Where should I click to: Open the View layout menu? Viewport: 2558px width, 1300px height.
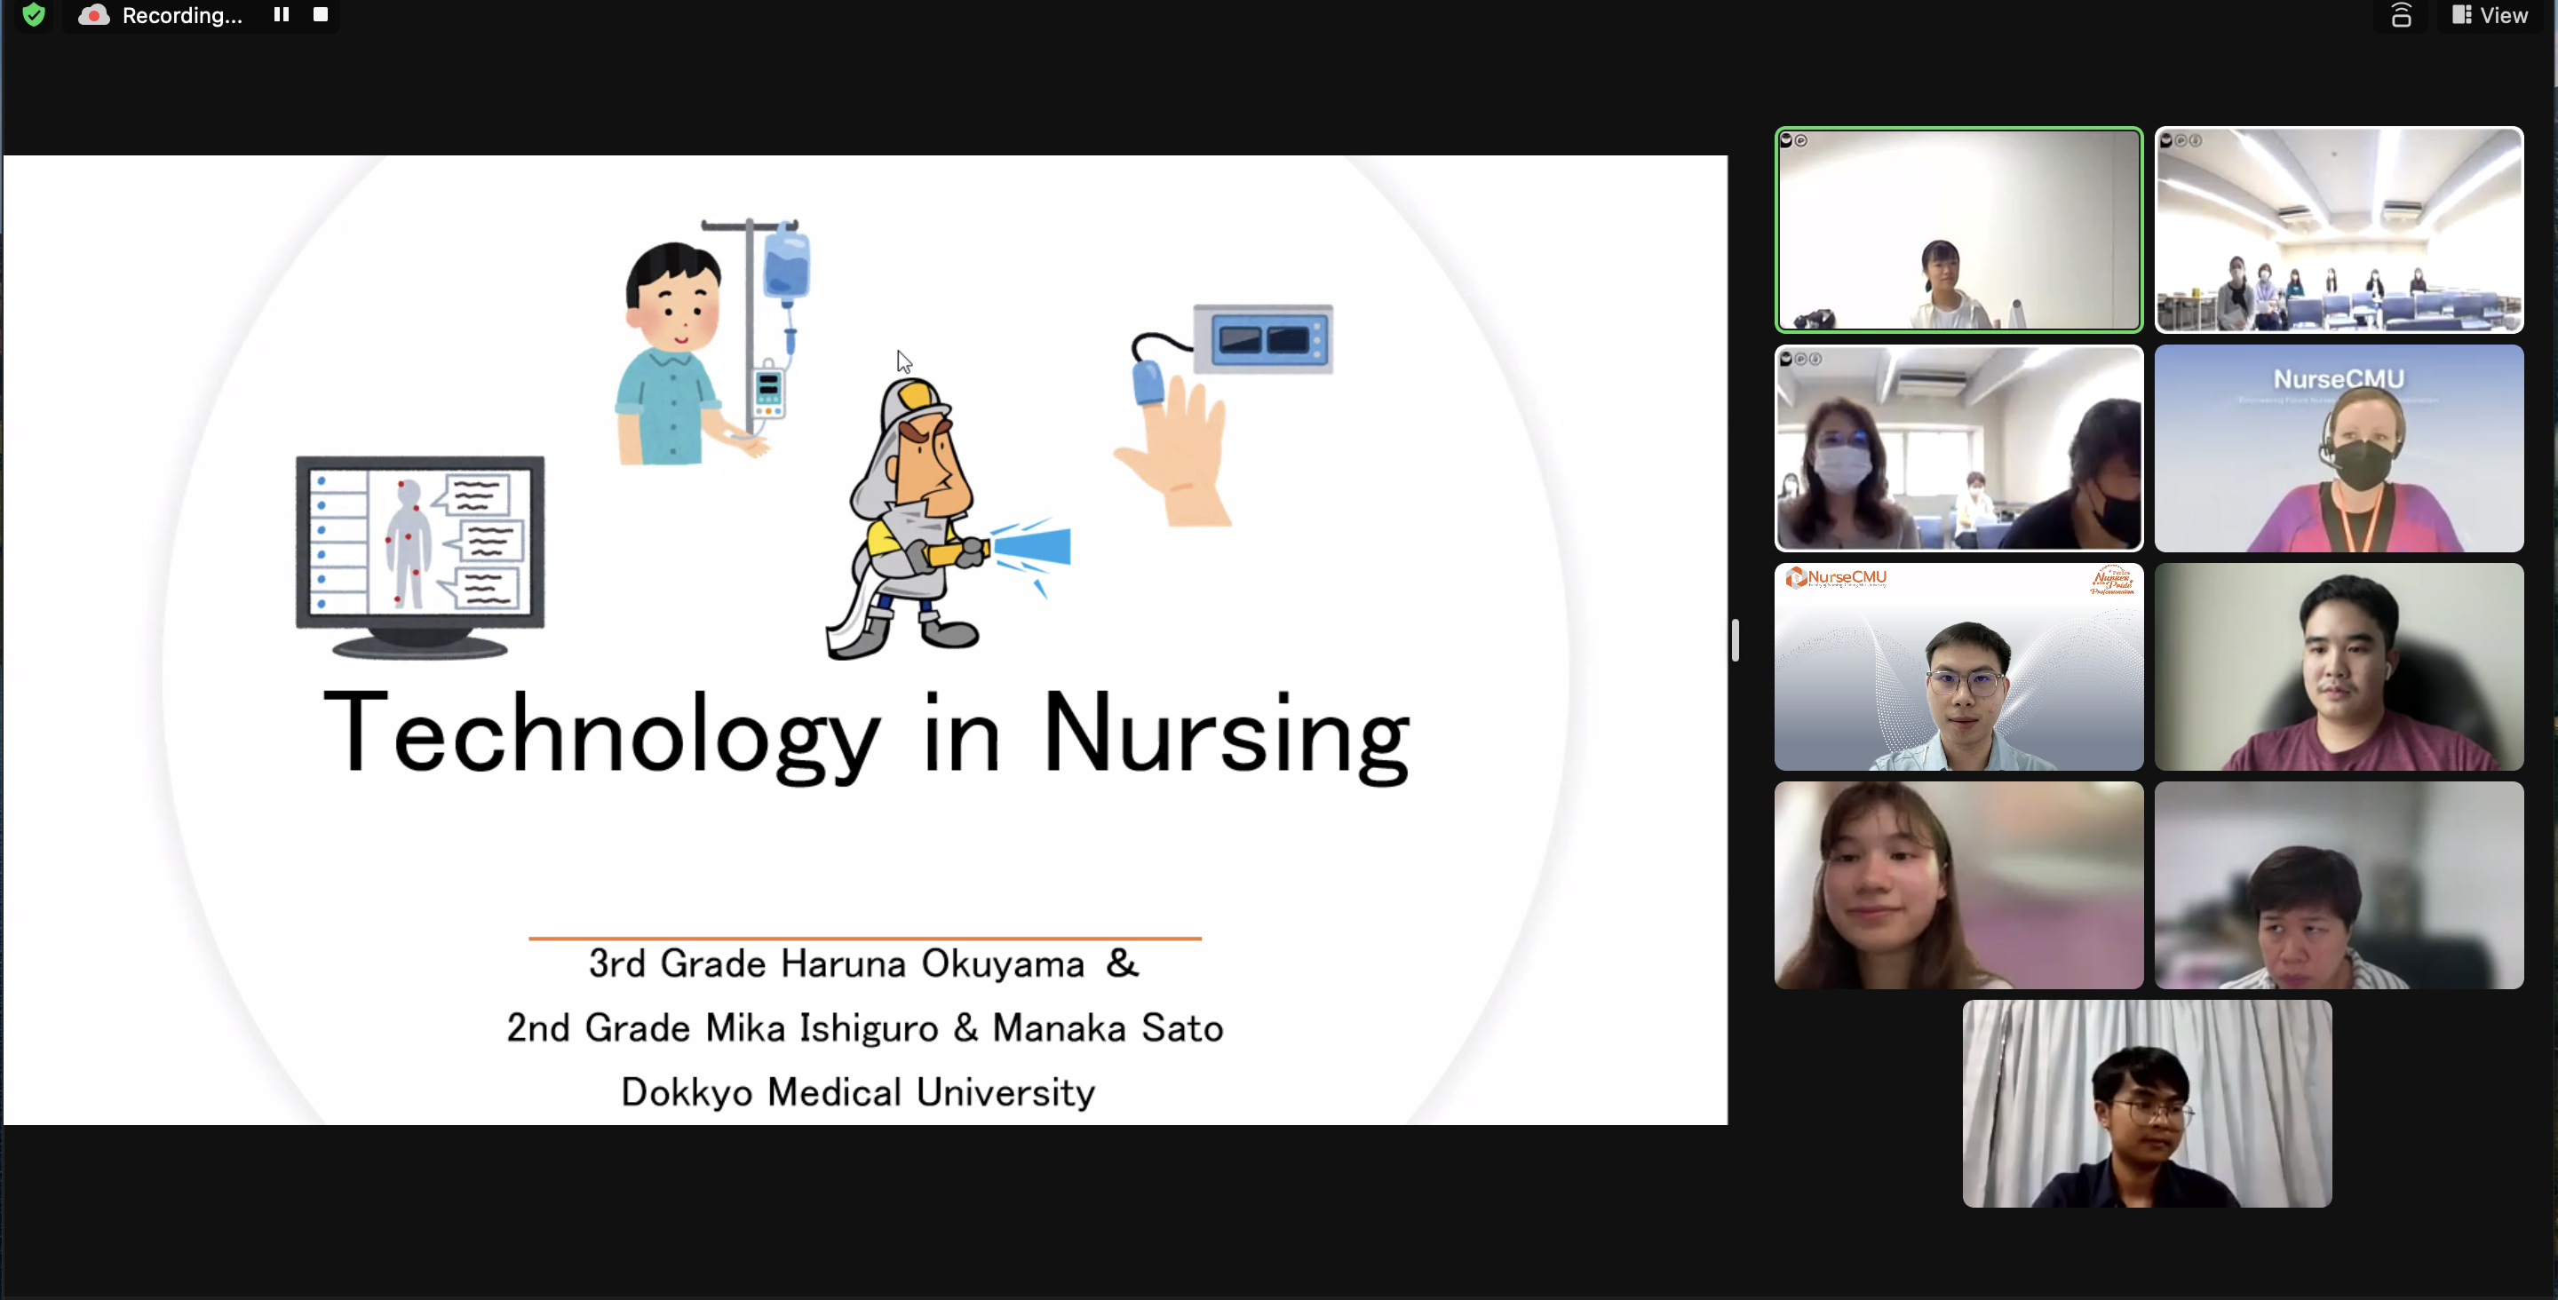pyautogui.click(x=2490, y=15)
